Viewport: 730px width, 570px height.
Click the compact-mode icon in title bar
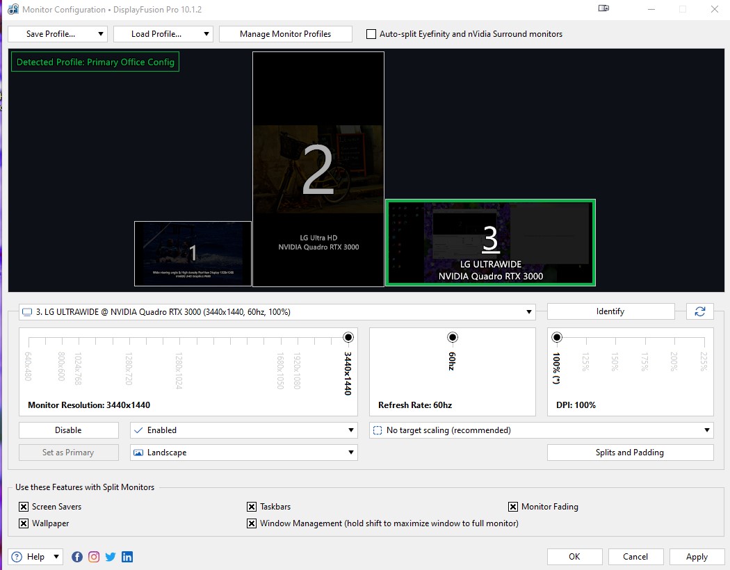point(603,9)
